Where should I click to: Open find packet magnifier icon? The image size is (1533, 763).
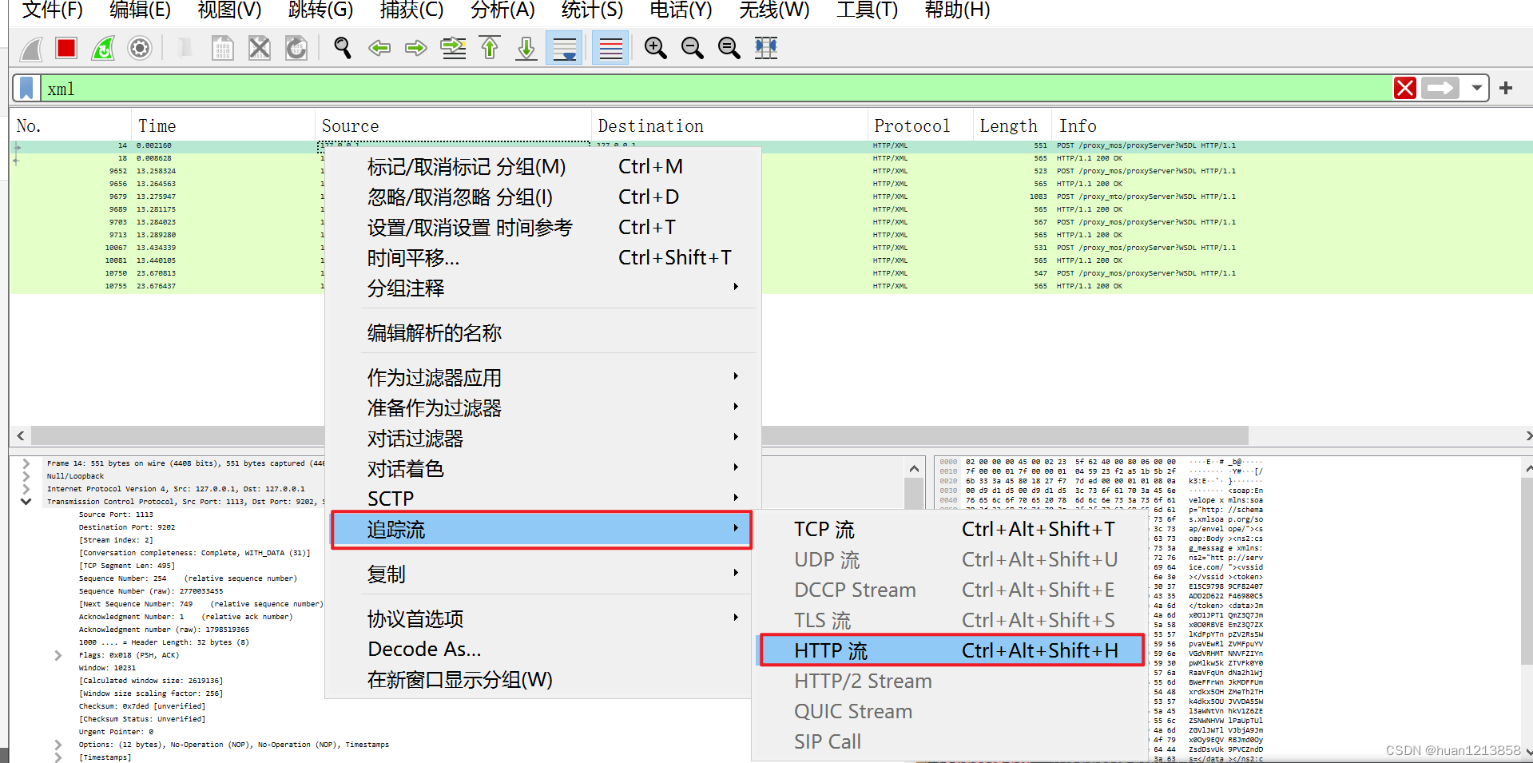coord(343,48)
